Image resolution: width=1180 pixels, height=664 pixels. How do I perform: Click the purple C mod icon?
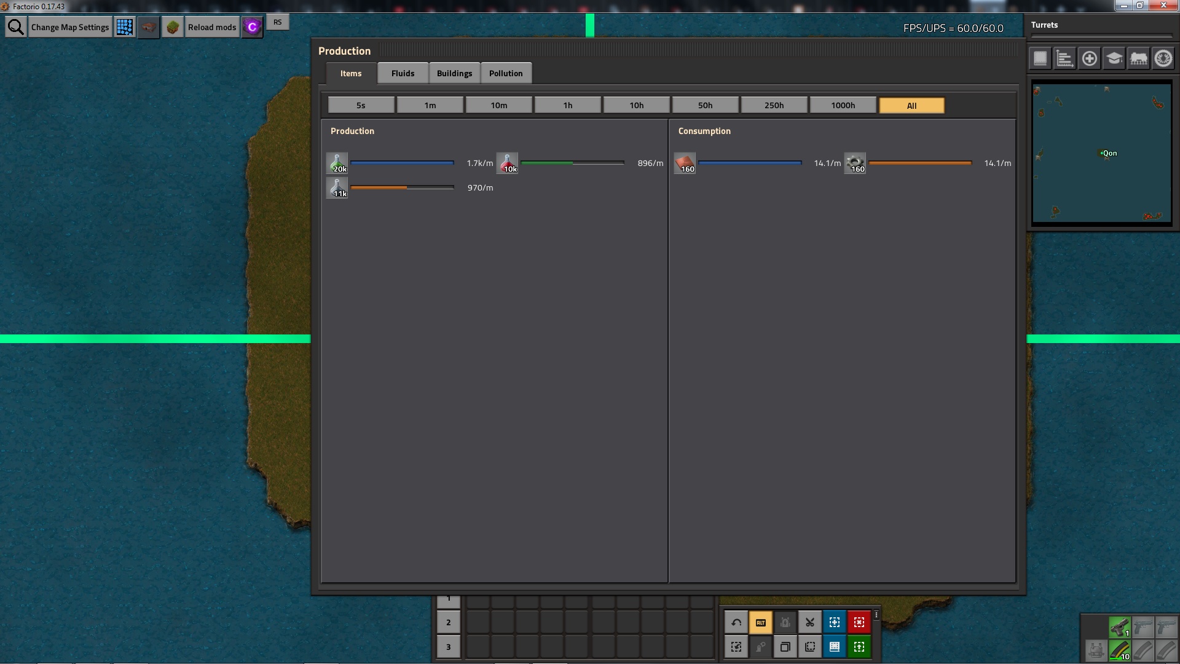click(x=252, y=27)
